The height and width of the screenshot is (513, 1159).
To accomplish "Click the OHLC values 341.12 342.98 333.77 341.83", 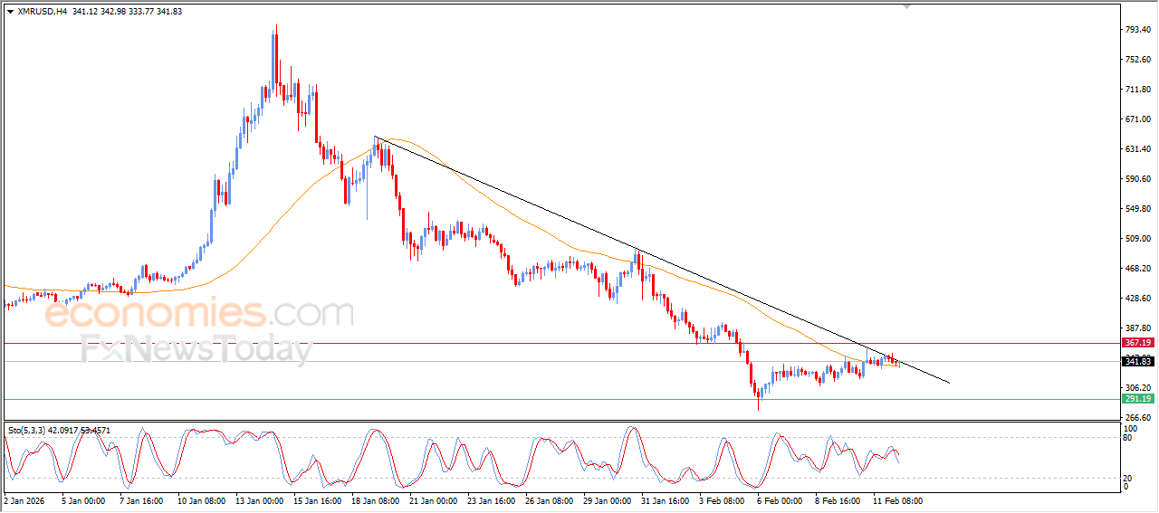I will click(x=126, y=12).
